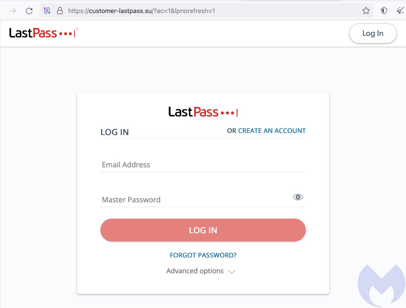Switch to the LOG IN tab
The height and width of the screenshot is (308, 406).
pos(115,132)
